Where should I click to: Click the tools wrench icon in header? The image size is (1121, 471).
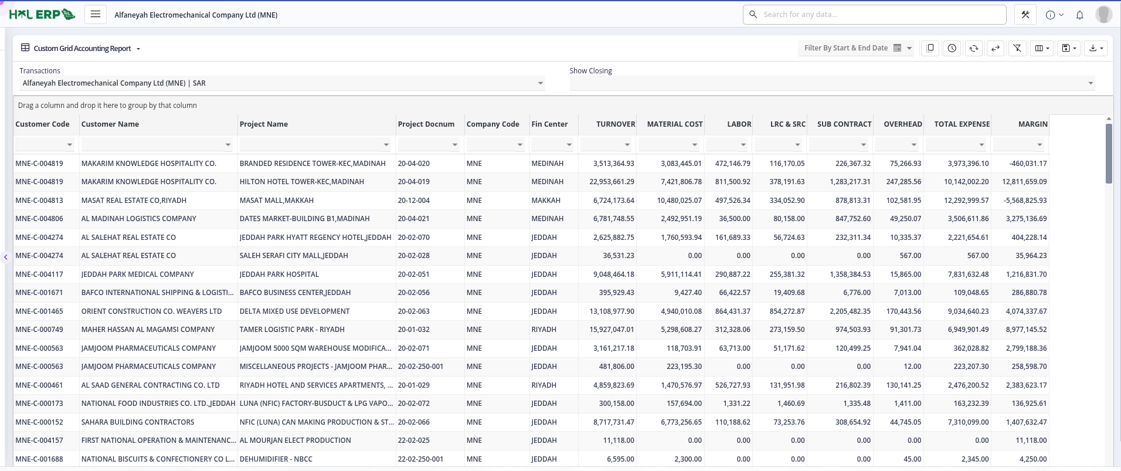click(1025, 15)
